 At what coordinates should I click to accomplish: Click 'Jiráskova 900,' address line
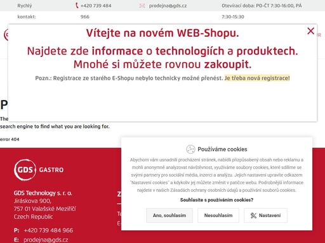tap(32, 201)
